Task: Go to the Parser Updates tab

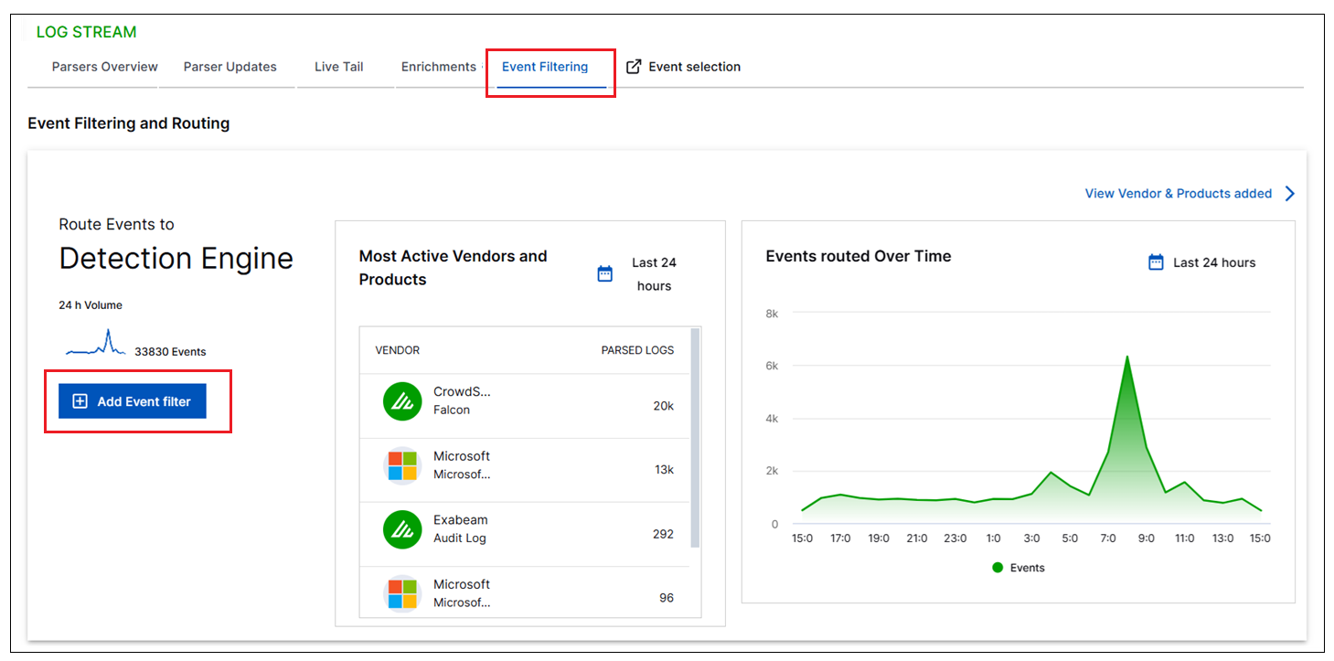Action: pyautogui.click(x=230, y=67)
